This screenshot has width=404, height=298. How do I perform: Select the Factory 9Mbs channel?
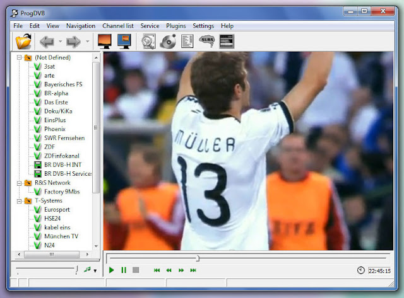coord(62,192)
